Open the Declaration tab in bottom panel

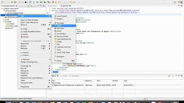tap(74, 76)
